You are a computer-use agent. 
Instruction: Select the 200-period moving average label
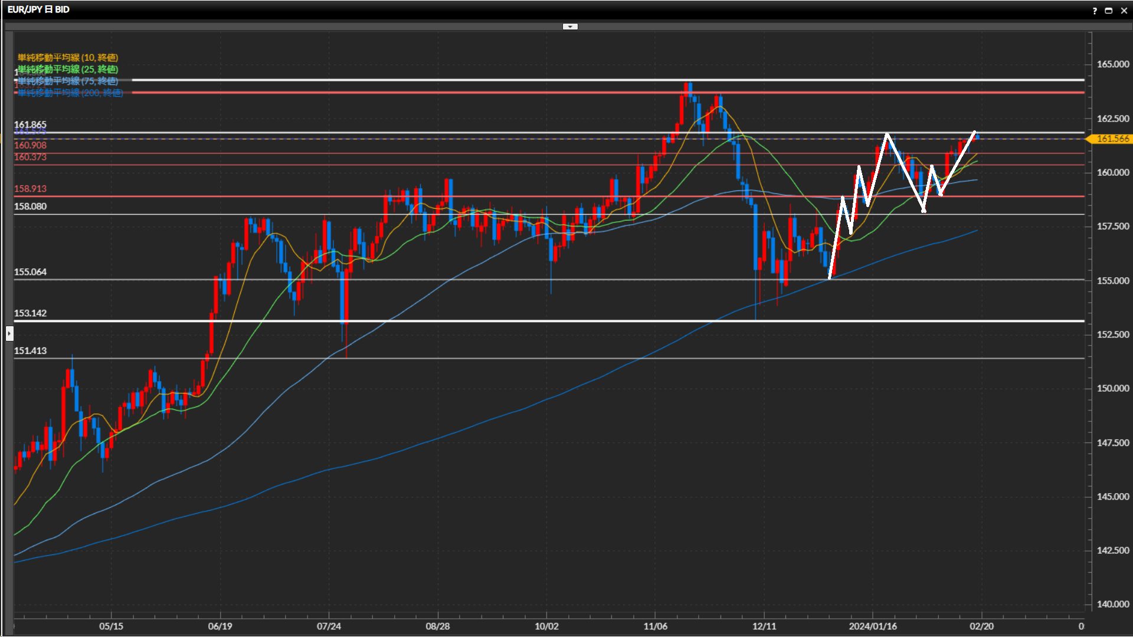[70, 93]
